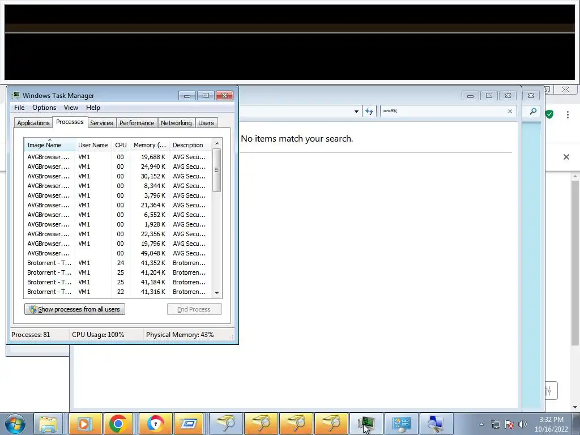580x435 pixels.
Task: Click Show processes from all users button
Action: [75, 309]
